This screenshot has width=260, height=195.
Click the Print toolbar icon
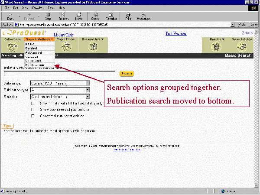pos(128,15)
